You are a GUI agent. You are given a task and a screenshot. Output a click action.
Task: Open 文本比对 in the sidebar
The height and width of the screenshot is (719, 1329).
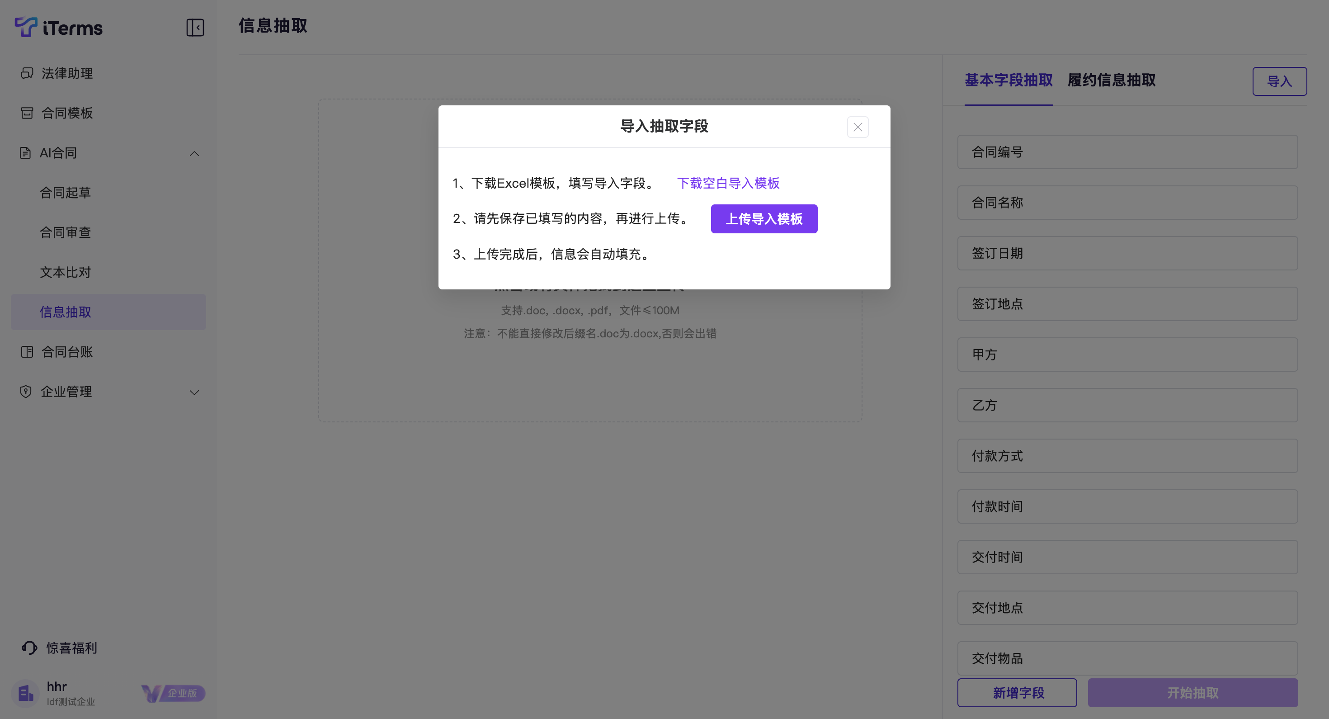click(x=66, y=273)
